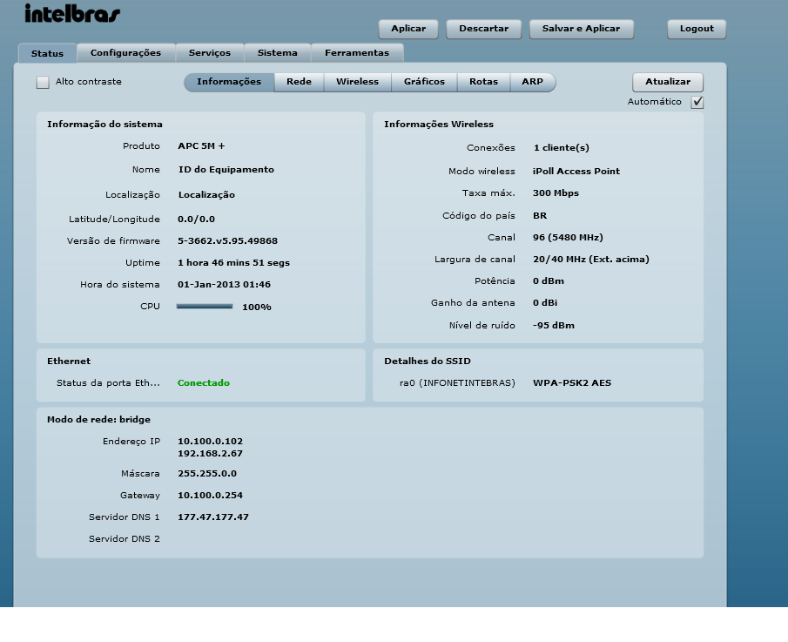
Task: Uncheck the Automático refresh checkbox
Action: 697,102
